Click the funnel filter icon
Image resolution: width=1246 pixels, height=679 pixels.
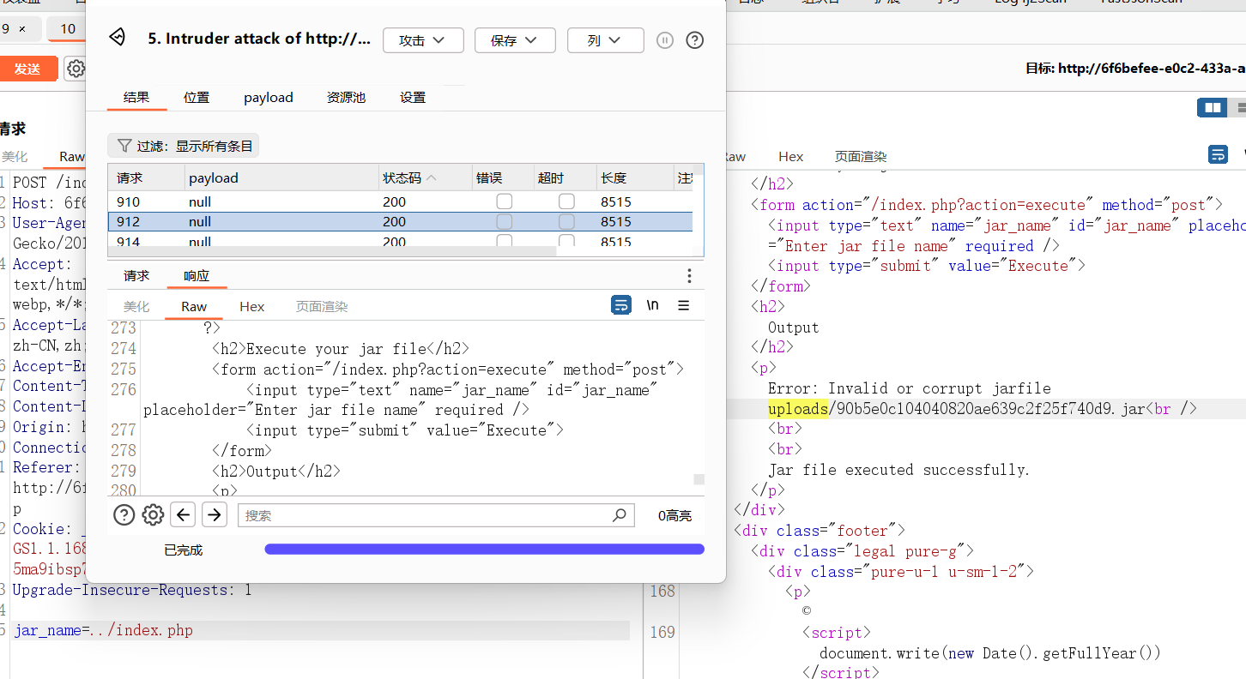click(x=124, y=146)
